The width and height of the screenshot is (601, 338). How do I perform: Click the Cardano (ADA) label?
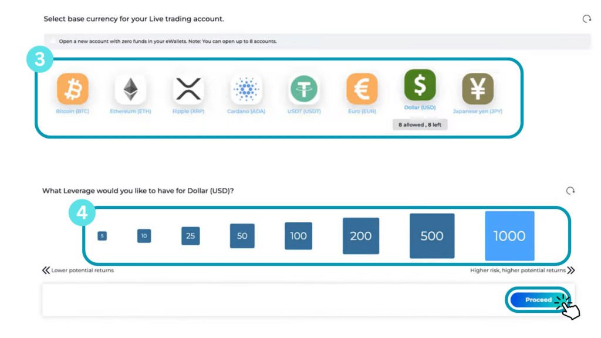click(246, 111)
